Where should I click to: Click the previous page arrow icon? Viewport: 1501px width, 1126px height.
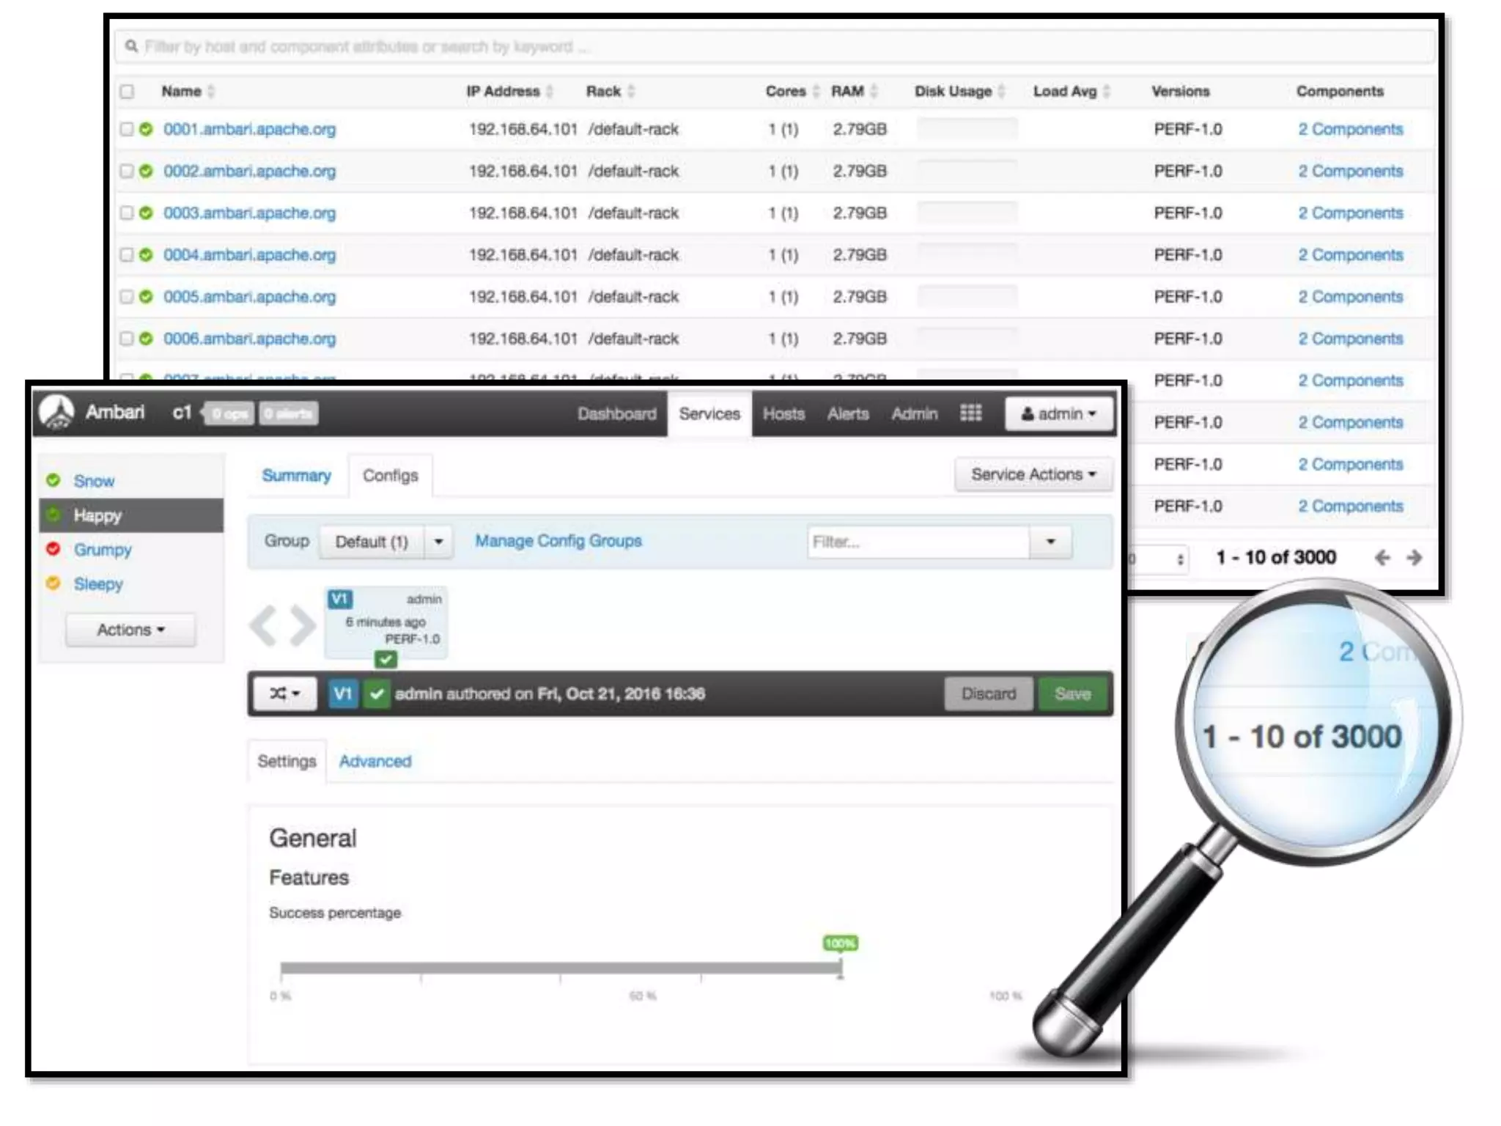pyautogui.click(x=1382, y=558)
